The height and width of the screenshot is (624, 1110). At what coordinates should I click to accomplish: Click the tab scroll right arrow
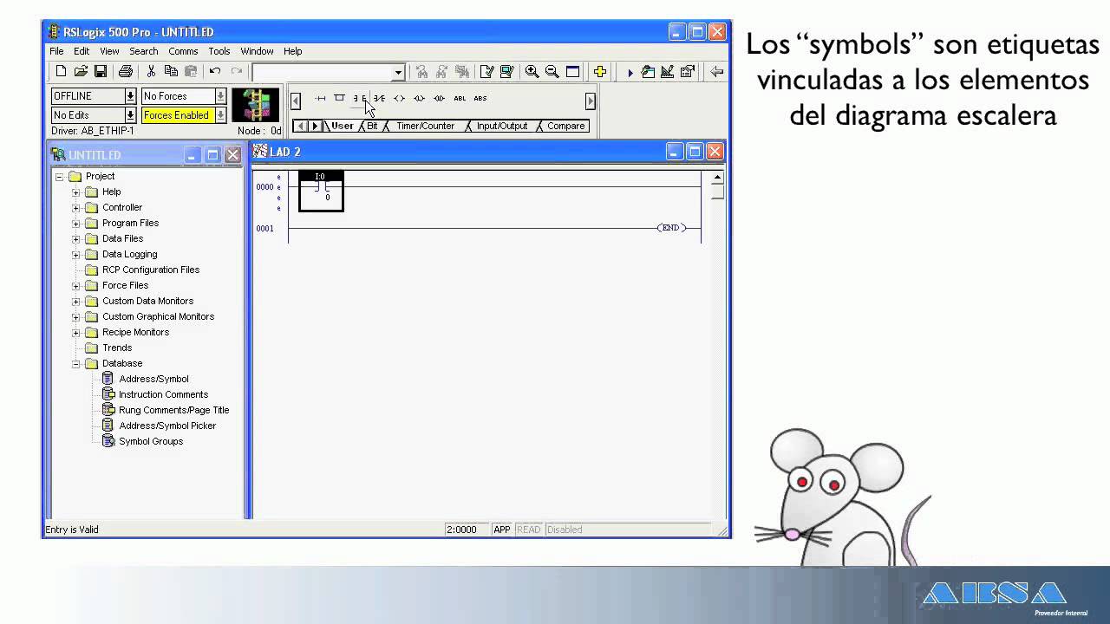click(x=316, y=126)
